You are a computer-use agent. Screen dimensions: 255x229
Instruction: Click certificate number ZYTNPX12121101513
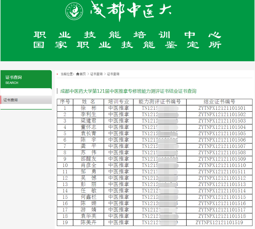tap(222, 184)
